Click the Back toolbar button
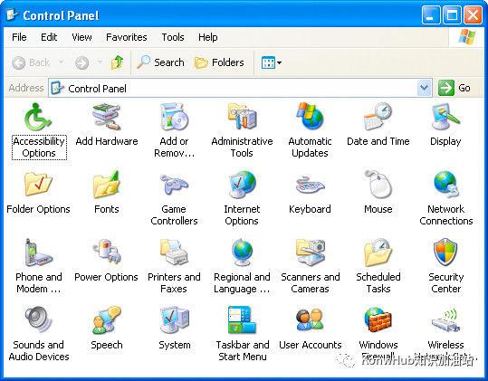Viewport: 488px width, 381px height. tap(31, 62)
